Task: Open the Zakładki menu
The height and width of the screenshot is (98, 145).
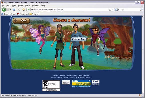Action: [28, 6]
